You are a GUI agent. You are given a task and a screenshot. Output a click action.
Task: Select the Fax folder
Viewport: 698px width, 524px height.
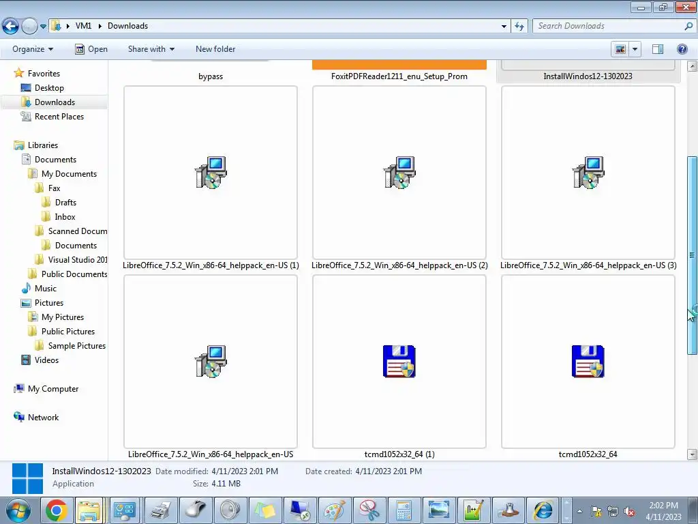55,188
